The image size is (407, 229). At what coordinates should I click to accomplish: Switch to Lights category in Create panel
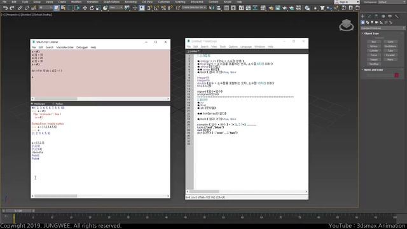pos(372,23)
